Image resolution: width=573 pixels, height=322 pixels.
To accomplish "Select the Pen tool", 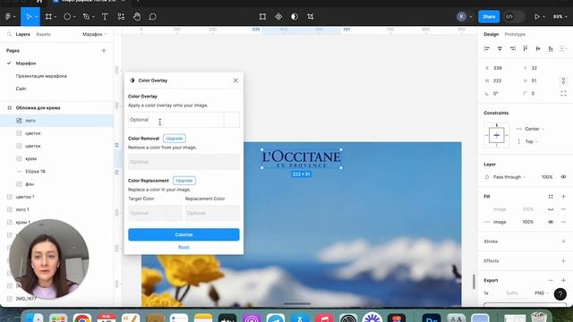I will pyautogui.click(x=86, y=16).
